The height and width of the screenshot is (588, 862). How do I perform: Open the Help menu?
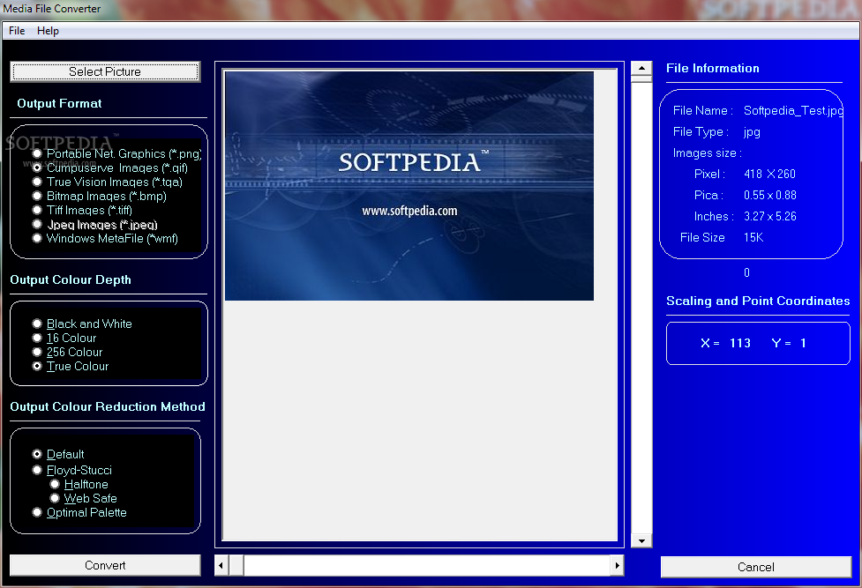(48, 31)
